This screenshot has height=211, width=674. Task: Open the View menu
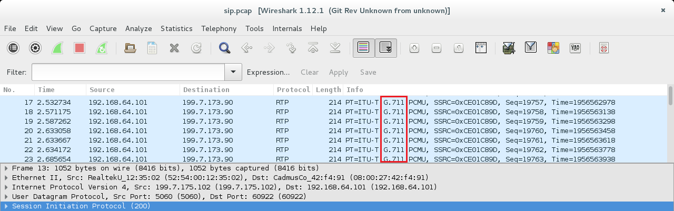pyautogui.click(x=54, y=28)
